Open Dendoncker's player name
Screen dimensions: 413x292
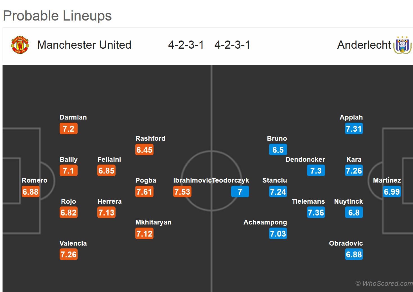[x=305, y=160]
